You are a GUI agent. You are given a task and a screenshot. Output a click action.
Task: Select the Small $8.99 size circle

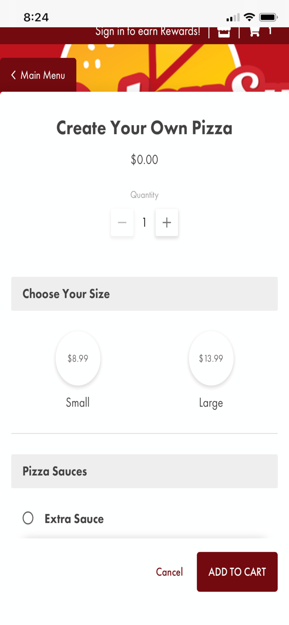tap(78, 358)
